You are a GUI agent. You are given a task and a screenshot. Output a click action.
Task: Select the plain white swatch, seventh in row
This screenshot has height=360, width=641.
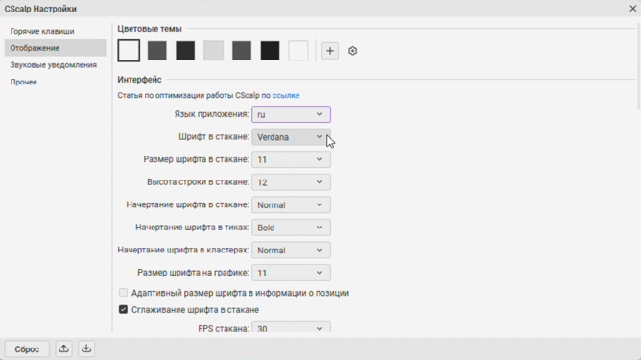coord(298,51)
